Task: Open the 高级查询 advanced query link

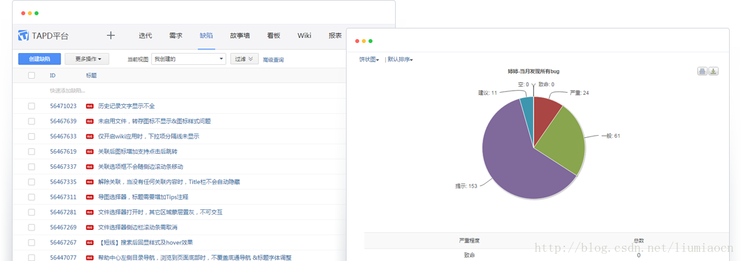Action: coord(273,60)
